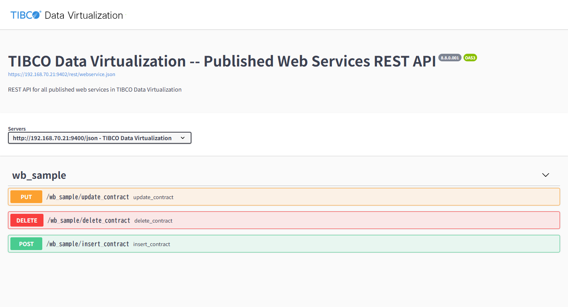Click the delete_contract summary text
This screenshot has height=307, width=568.
[154, 221]
